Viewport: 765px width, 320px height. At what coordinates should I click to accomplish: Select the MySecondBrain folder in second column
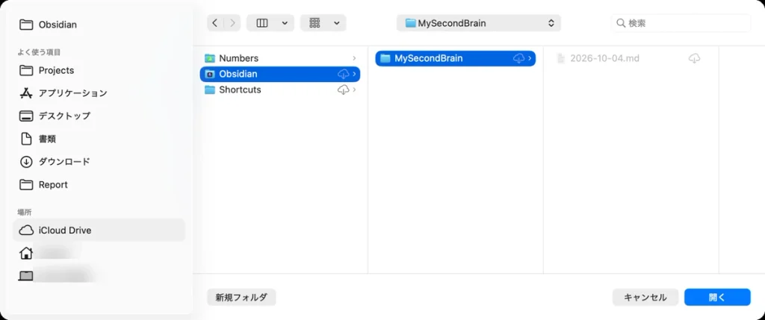click(456, 58)
